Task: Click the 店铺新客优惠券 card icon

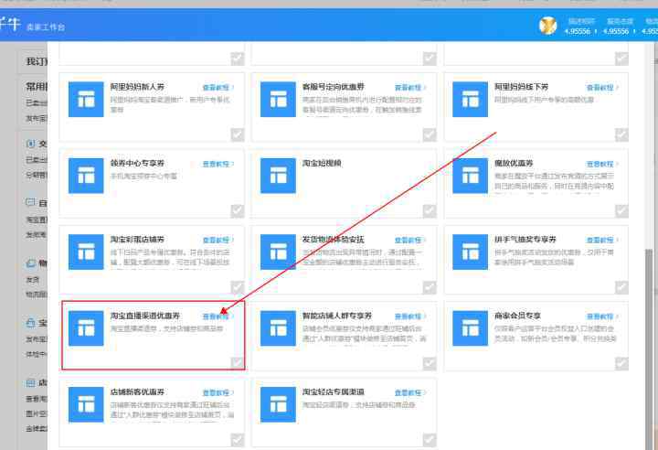Action: coord(86,404)
